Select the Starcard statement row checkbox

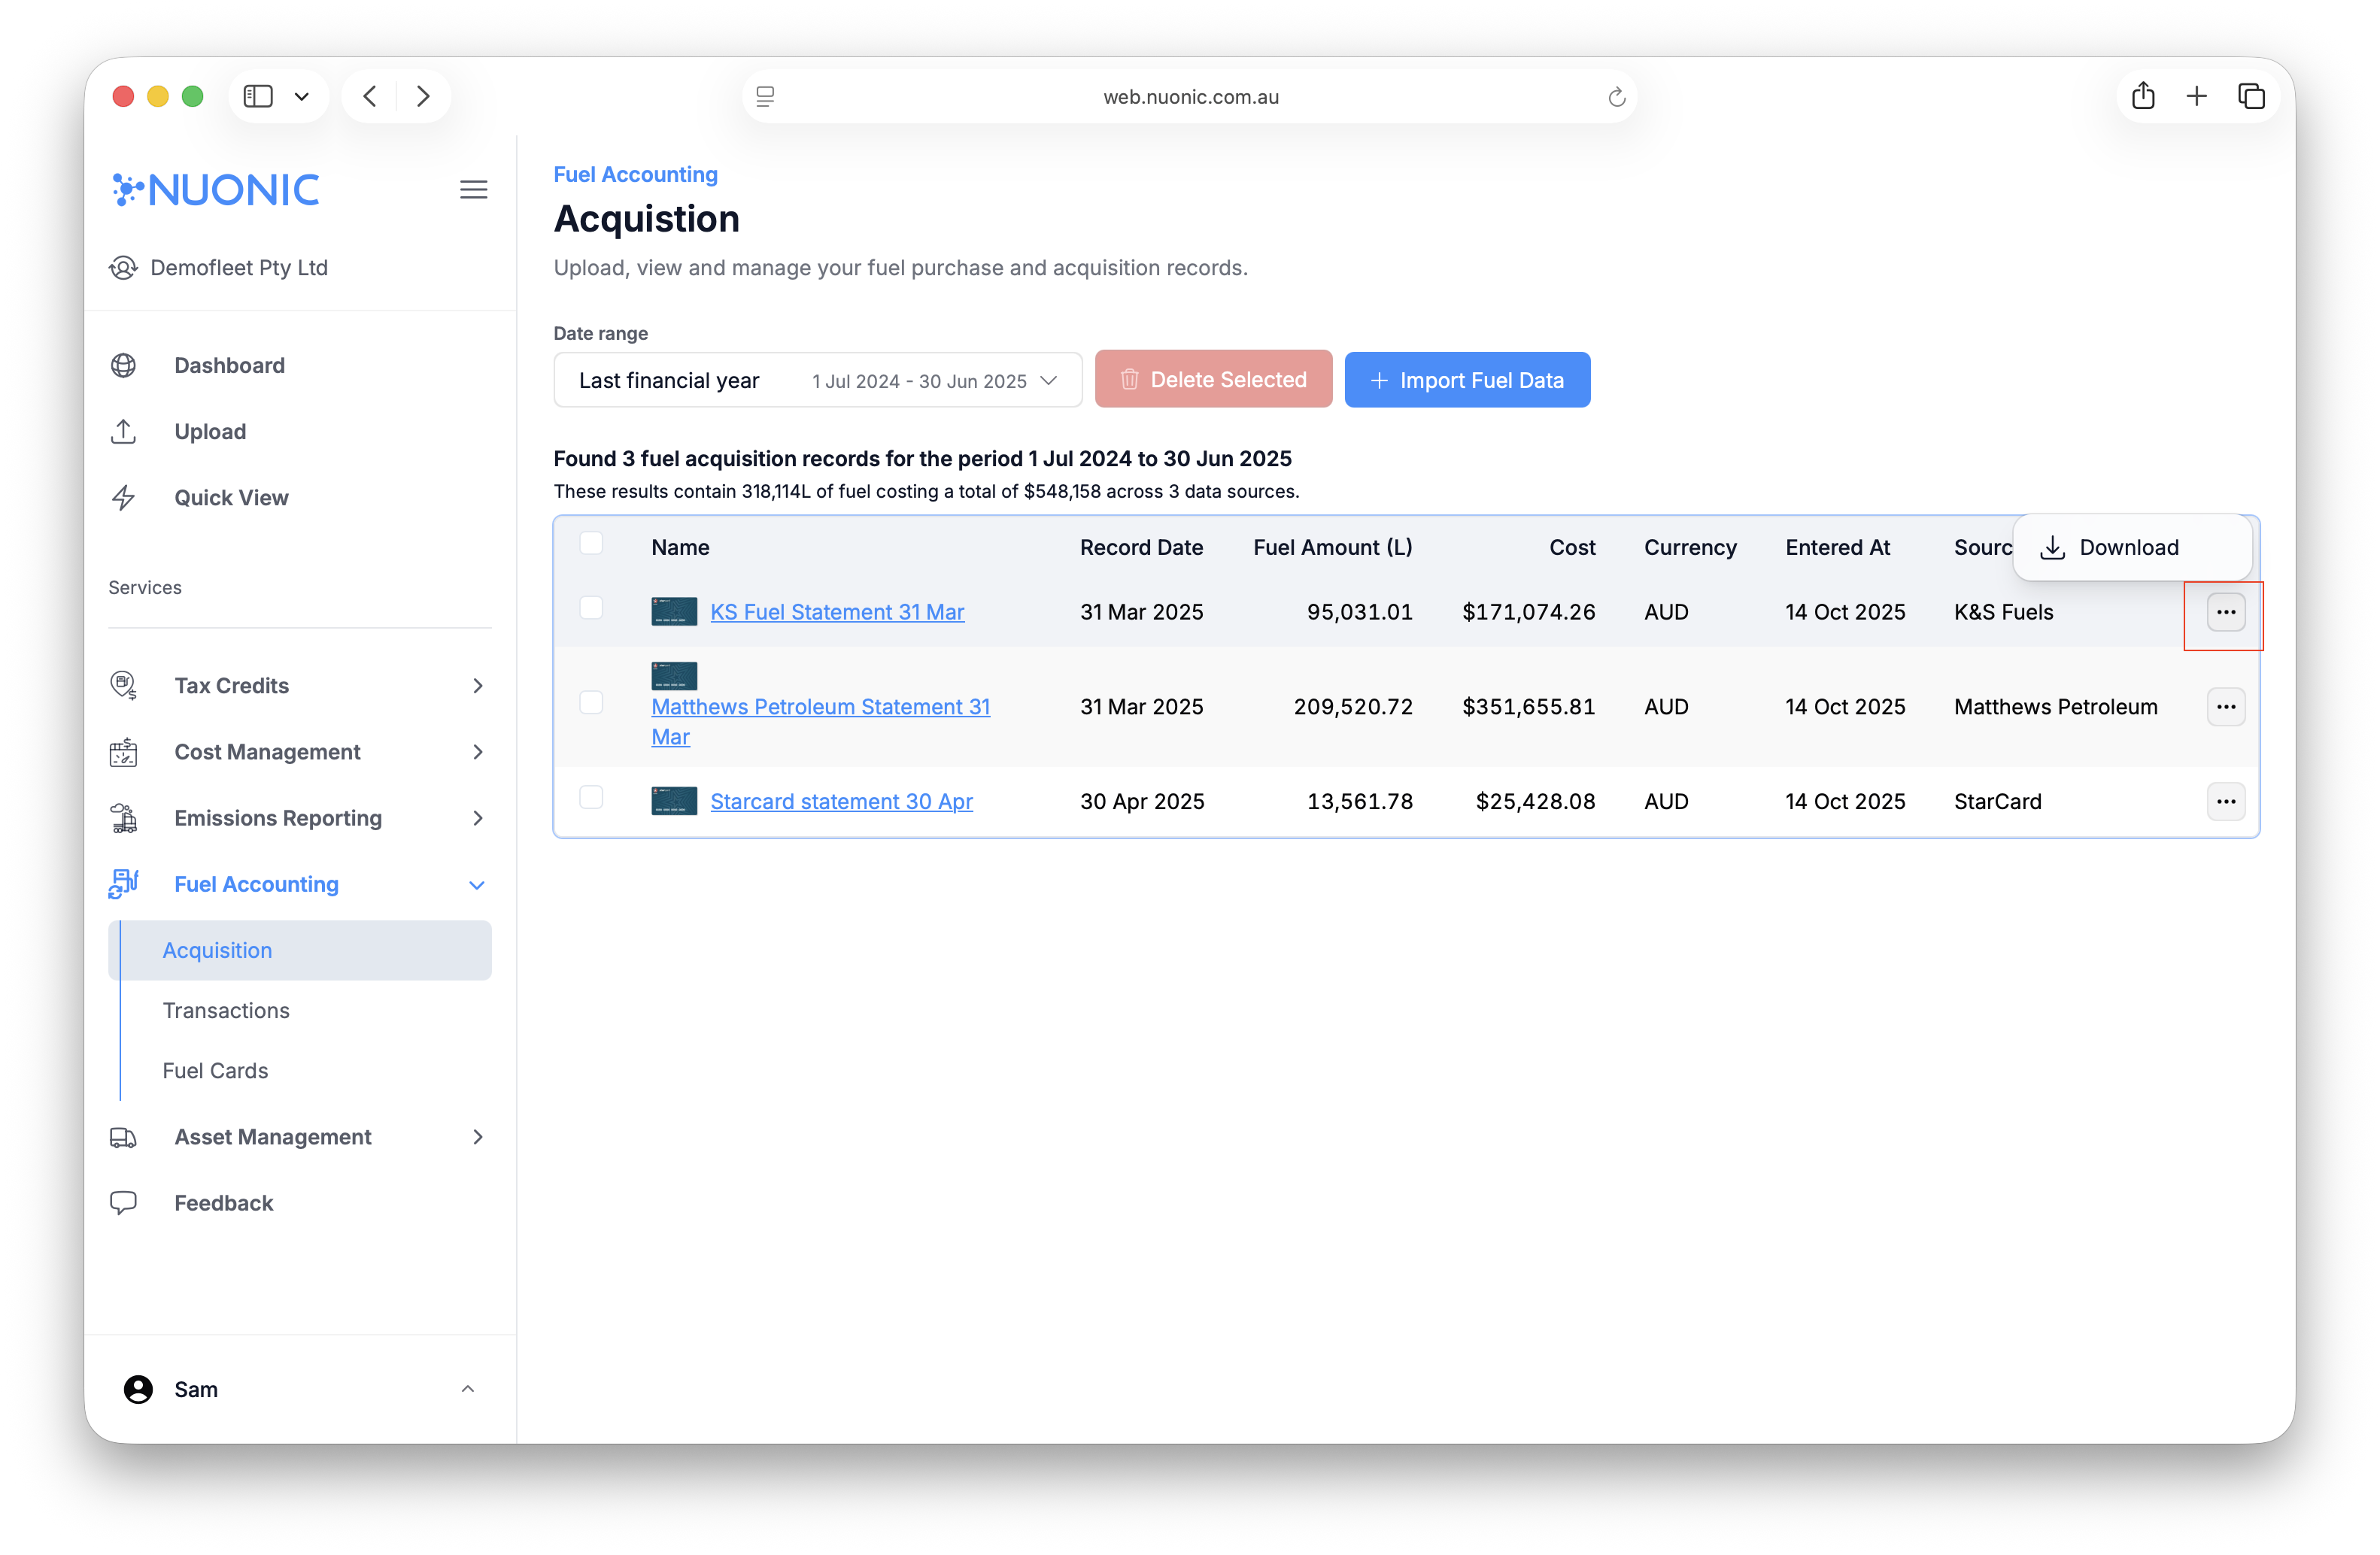coord(591,798)
